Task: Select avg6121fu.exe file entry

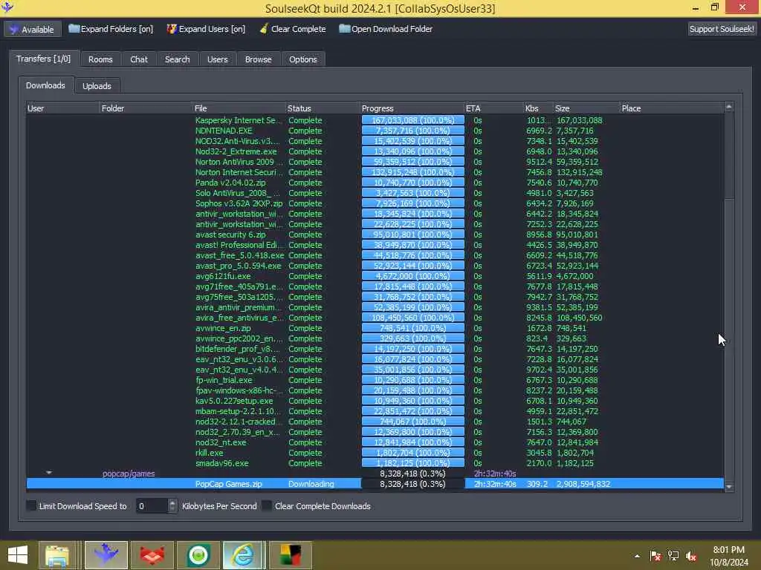Action: point(223,276)
